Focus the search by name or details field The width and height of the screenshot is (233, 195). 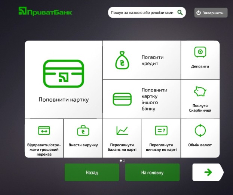click(142, 12)
